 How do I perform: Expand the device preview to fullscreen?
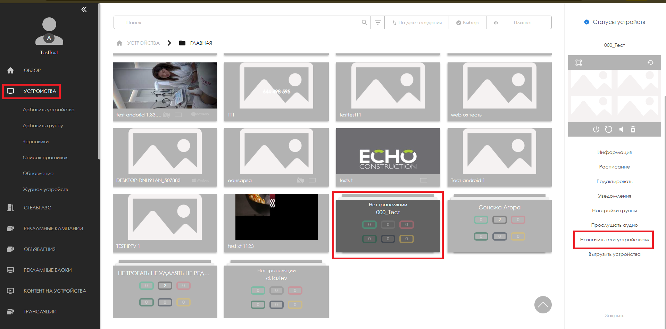pos(578,62)
